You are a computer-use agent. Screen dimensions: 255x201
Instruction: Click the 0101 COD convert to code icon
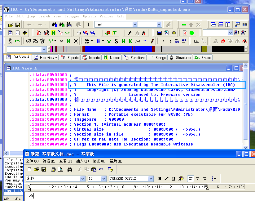point(28,41)
